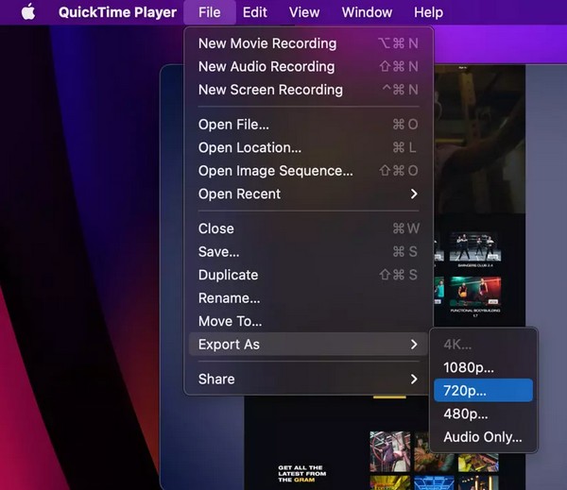This screenshot has width=567, height=490.
Task: Open the Edit menu
Action: (x=255, y=12)
